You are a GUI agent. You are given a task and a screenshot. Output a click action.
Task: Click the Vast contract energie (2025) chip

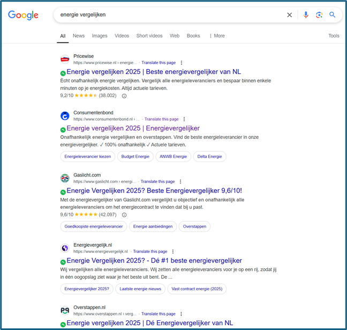[x=197, y=289]
